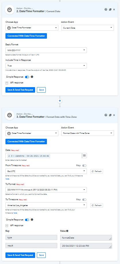Refresh the From Timezone list
120x264 pixels.
[97, 171]
